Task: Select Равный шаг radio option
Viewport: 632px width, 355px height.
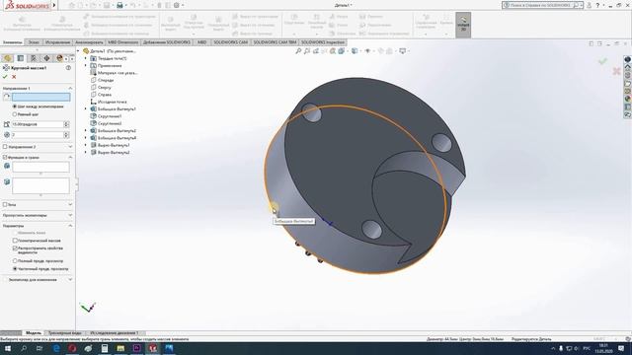Action: [15, 114]
